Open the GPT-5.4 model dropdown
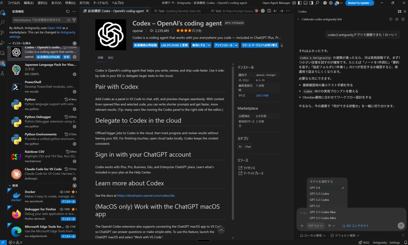This screenshot has width=408, height=245. pyautogui.click(x=316, y=226)
